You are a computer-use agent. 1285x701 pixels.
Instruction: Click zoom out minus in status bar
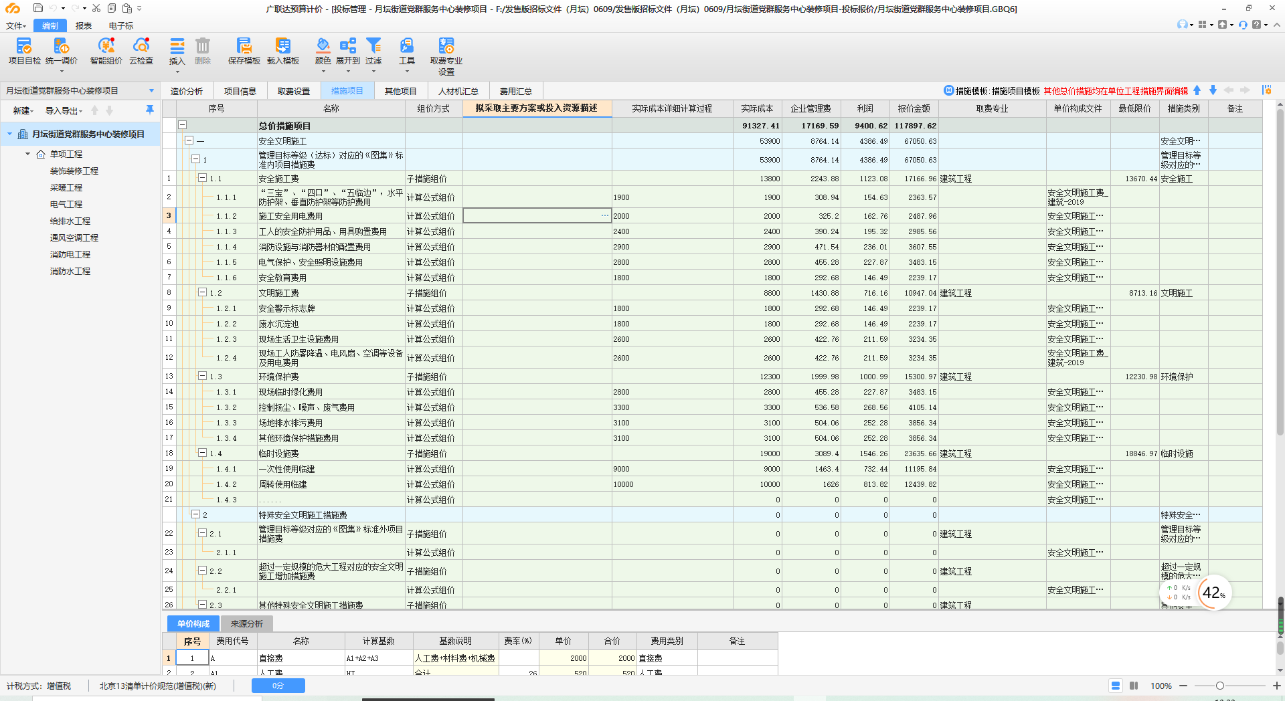1183,686
